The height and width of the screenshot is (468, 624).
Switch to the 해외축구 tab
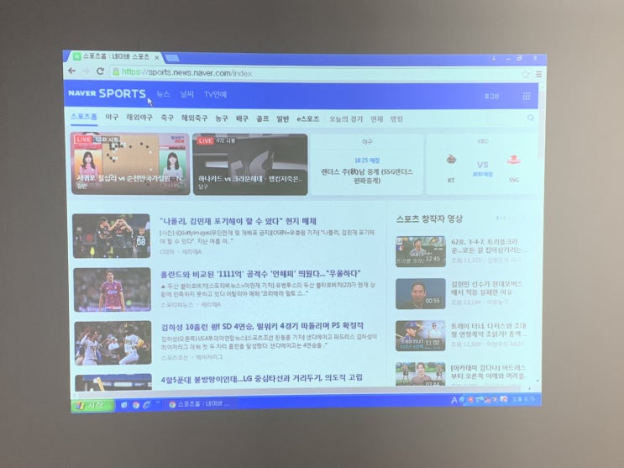[194, 118]
